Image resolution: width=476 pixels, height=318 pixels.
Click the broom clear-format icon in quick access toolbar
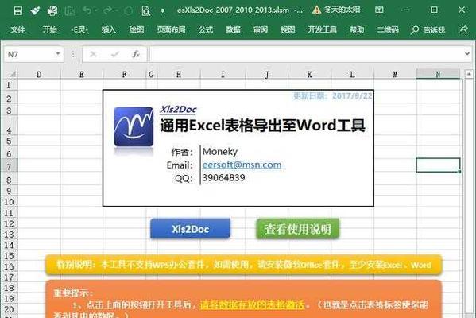click(35, 10)
